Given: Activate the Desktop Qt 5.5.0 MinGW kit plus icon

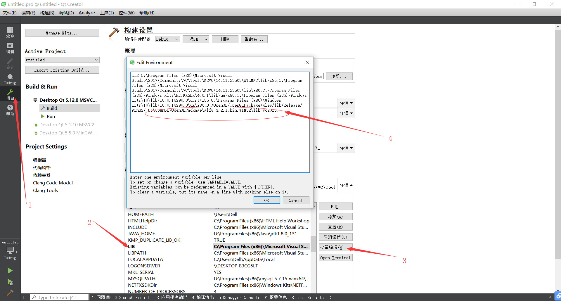Looking at the screenshot, I should [36, 133].
